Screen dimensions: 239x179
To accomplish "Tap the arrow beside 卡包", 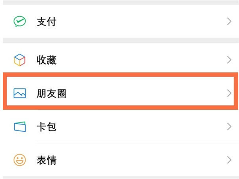I will 229,127.
